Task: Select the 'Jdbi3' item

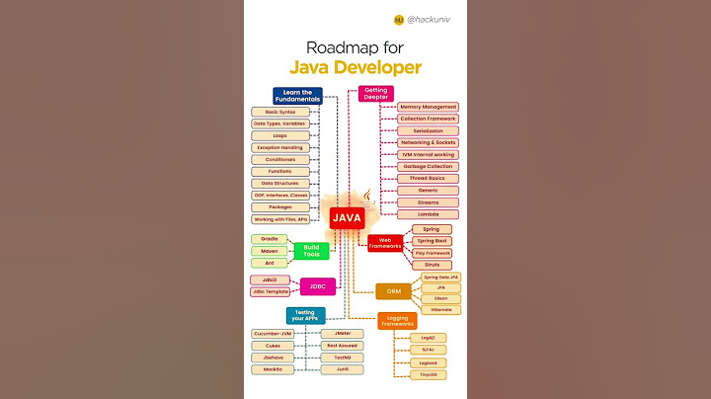Action: tap(270, 279)
